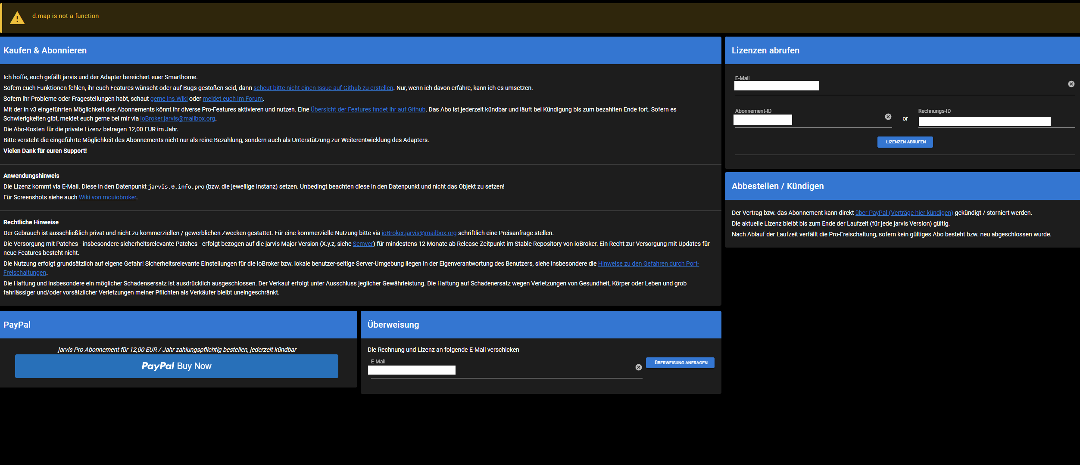Open the feature overview Github link
This screenshot has width=1080, height=465.
point(368,109)
